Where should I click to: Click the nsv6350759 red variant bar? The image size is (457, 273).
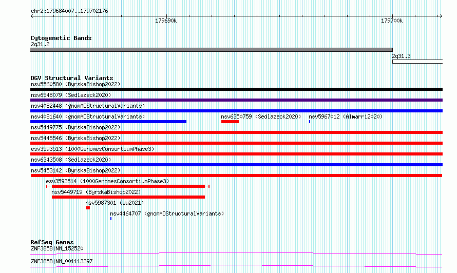pyautogui.click(x=230, y=122)
